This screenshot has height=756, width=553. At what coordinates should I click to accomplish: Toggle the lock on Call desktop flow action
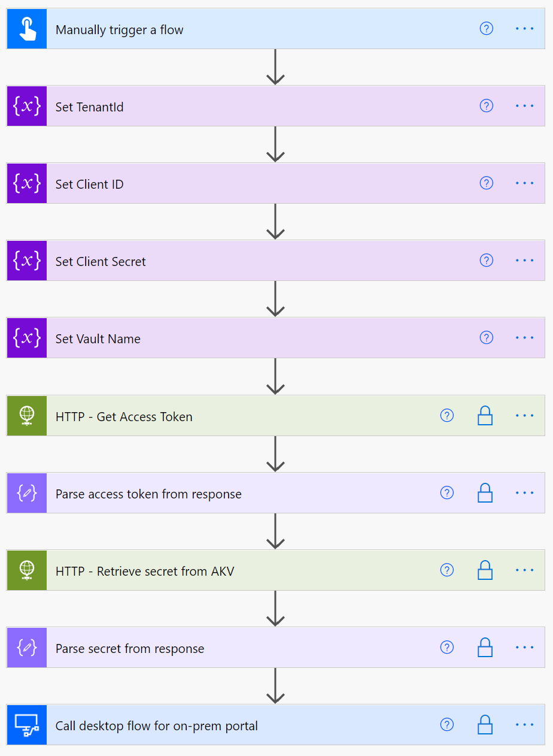click(x=485, y=724)
